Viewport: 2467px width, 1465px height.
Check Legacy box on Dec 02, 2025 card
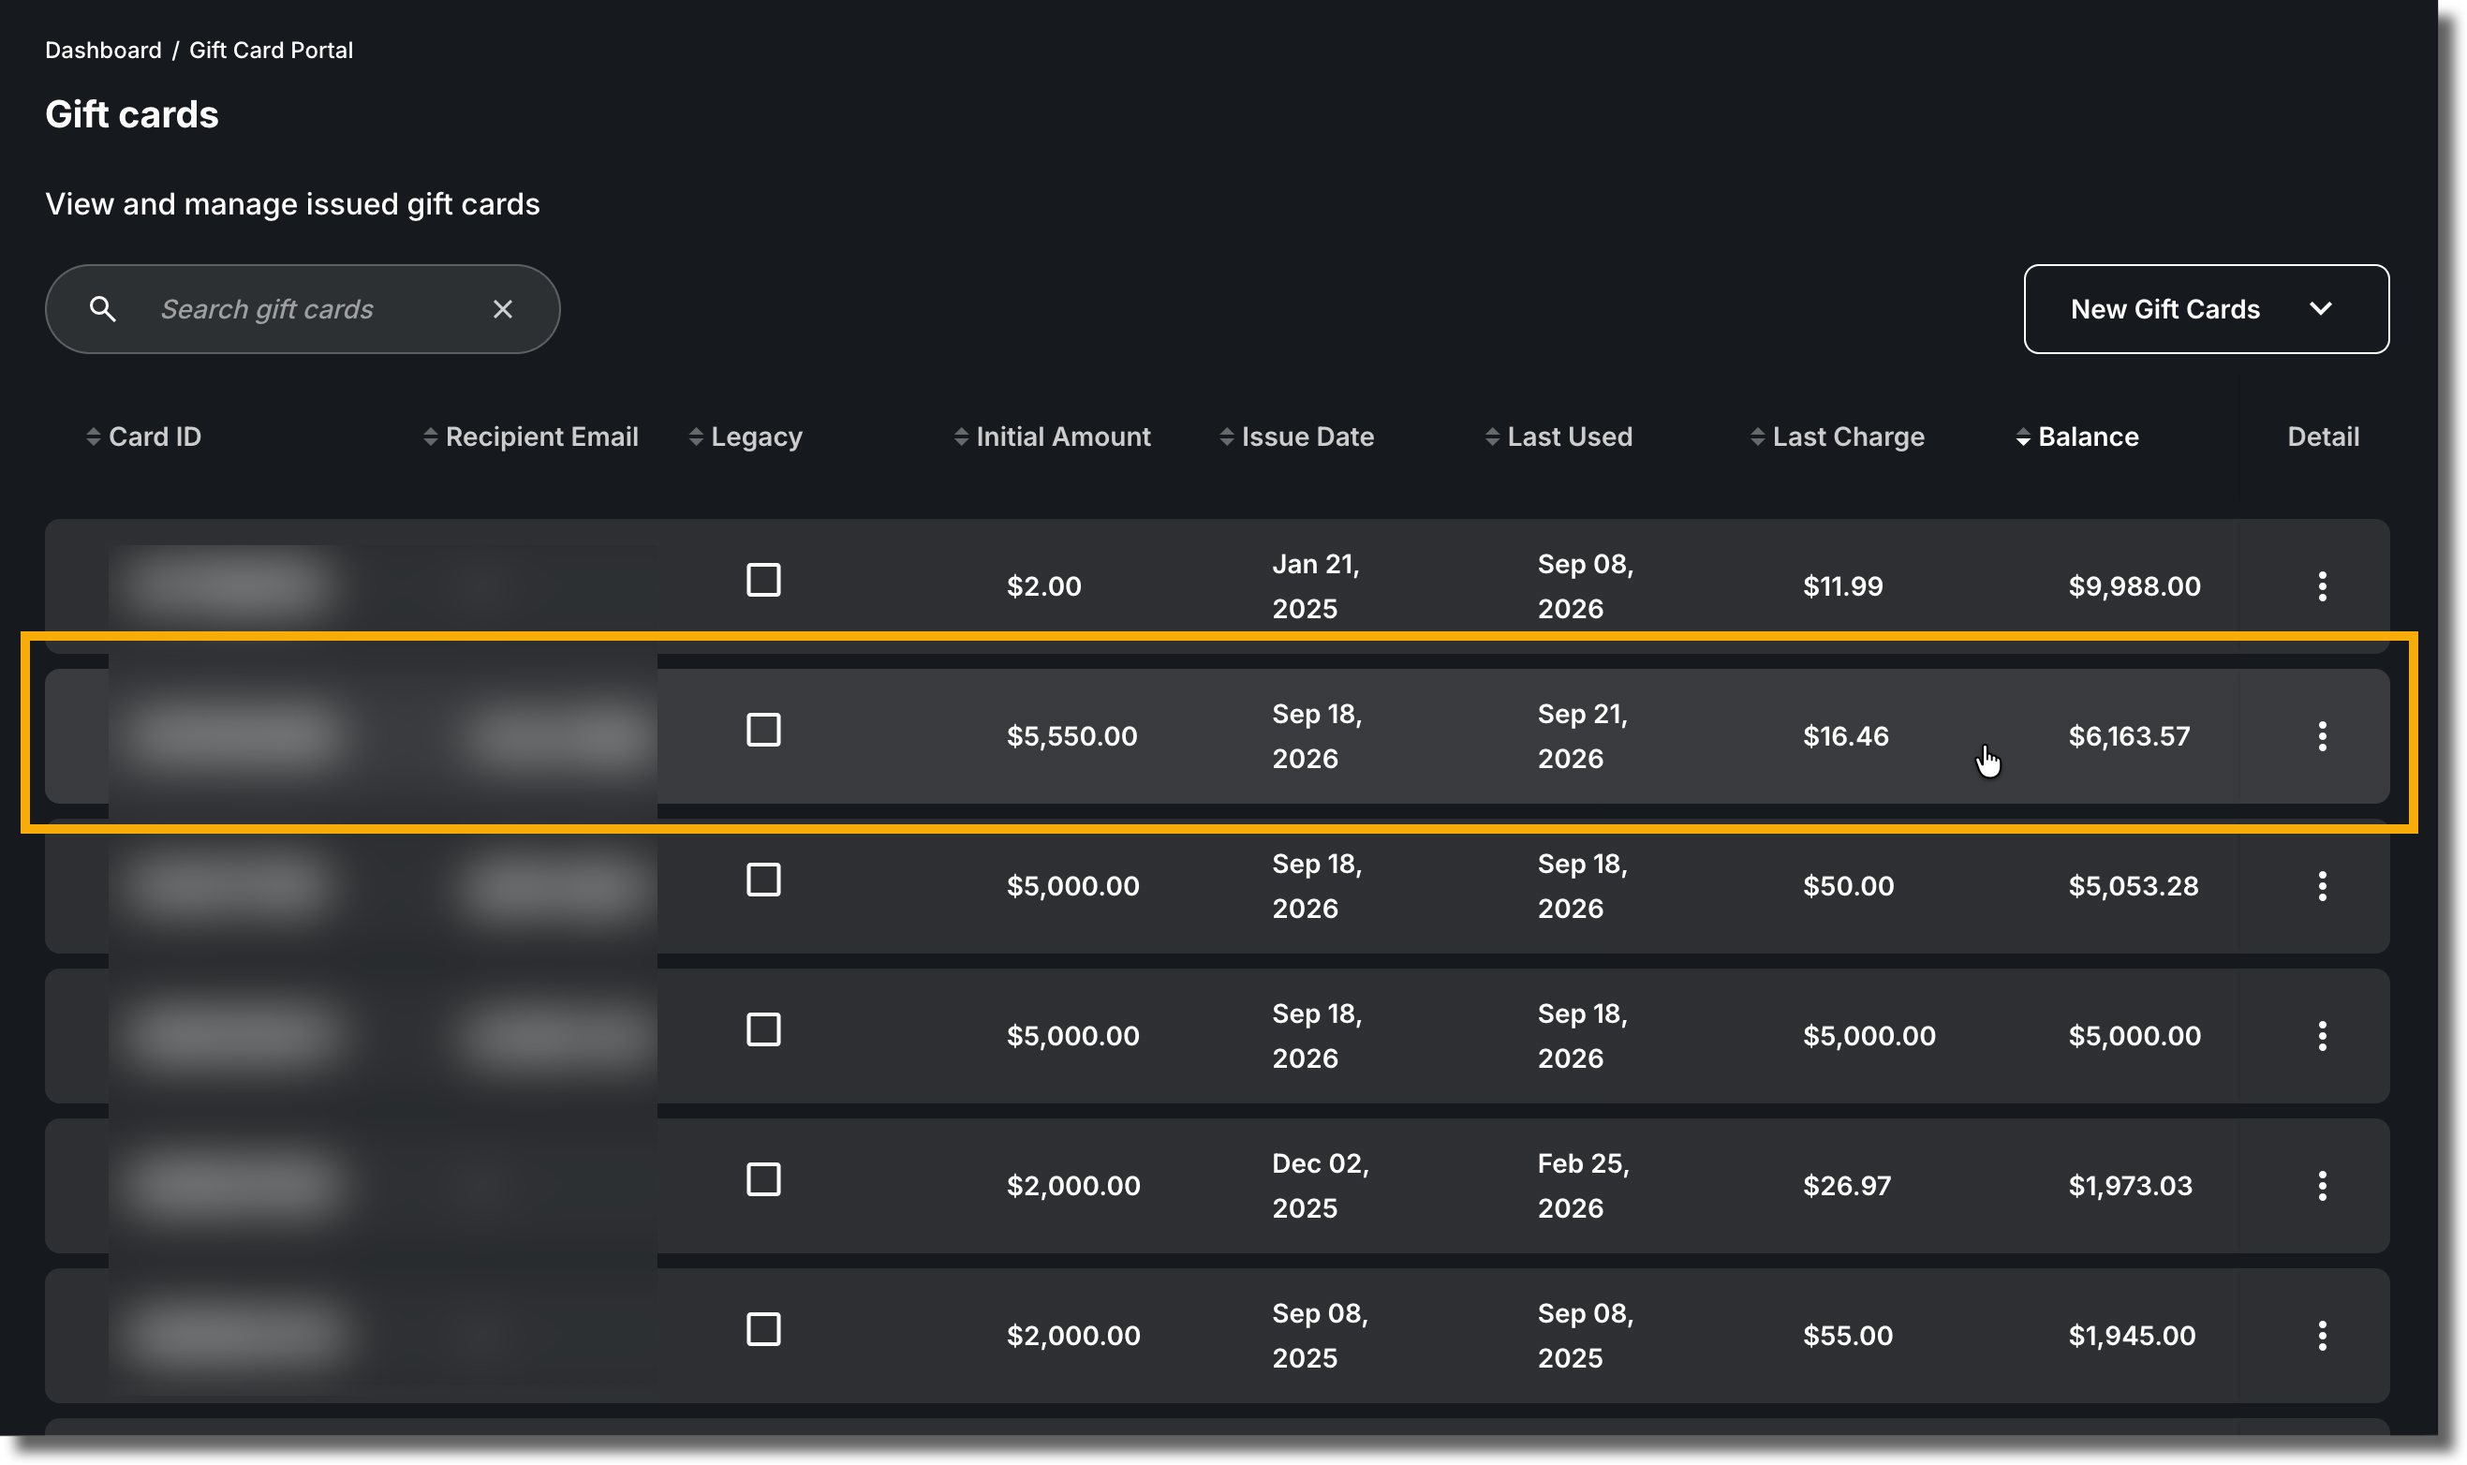click(762, 1179)
